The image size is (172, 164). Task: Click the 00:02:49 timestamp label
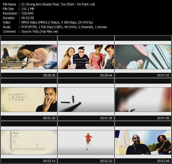[163, 161]
